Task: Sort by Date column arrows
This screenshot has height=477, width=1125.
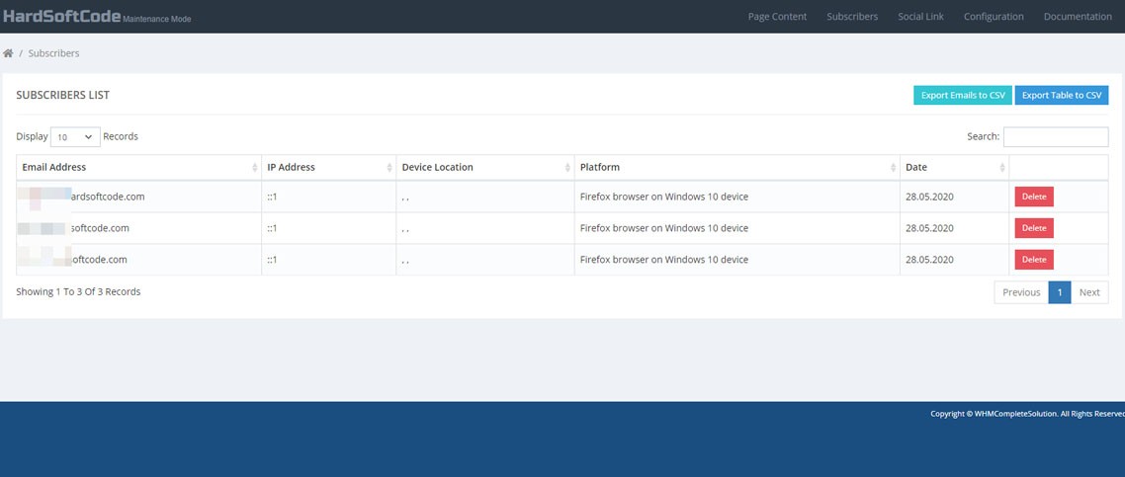Action: click(x=1002, y=168)
